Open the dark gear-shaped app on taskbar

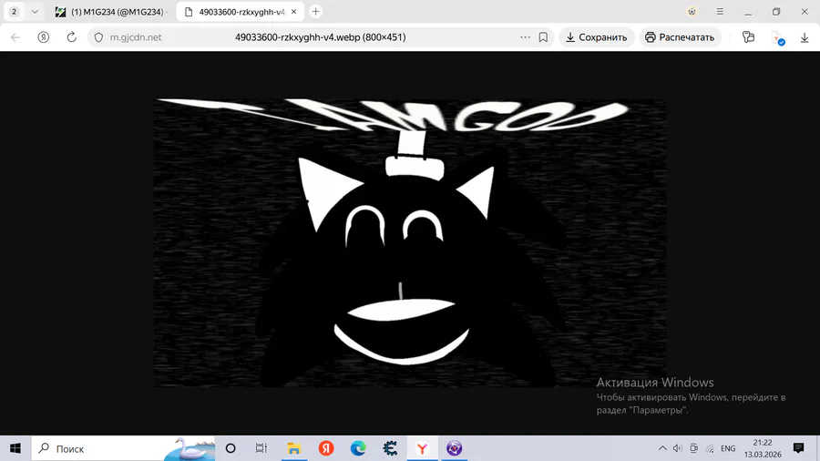tap(390, 448)
